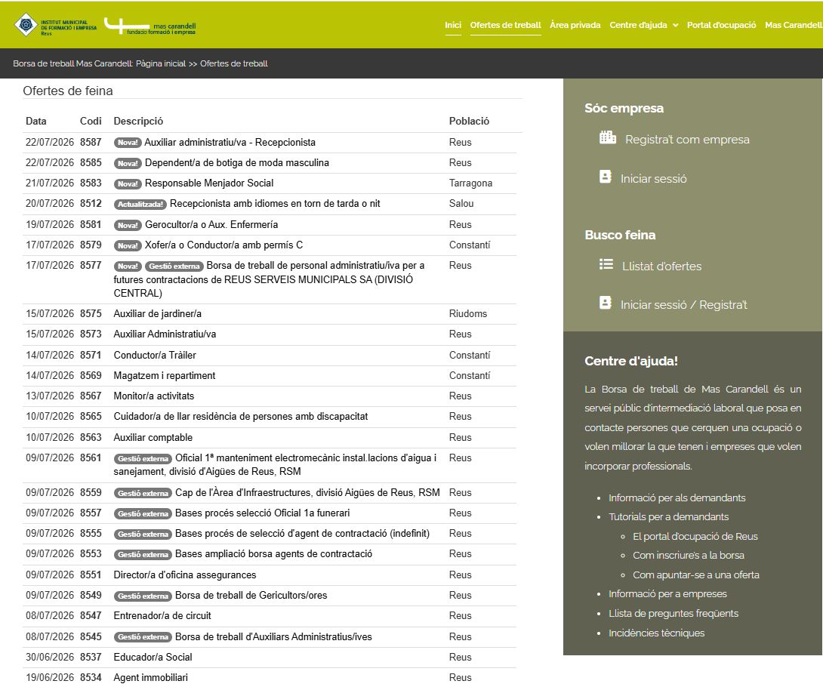
Task: Open Incidències tècniques link
Action: pos(657,633)
